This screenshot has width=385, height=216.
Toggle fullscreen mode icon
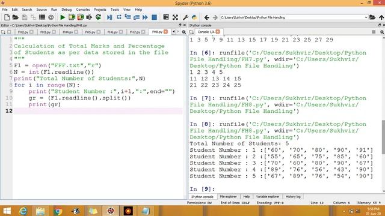[x=175, y=17]
